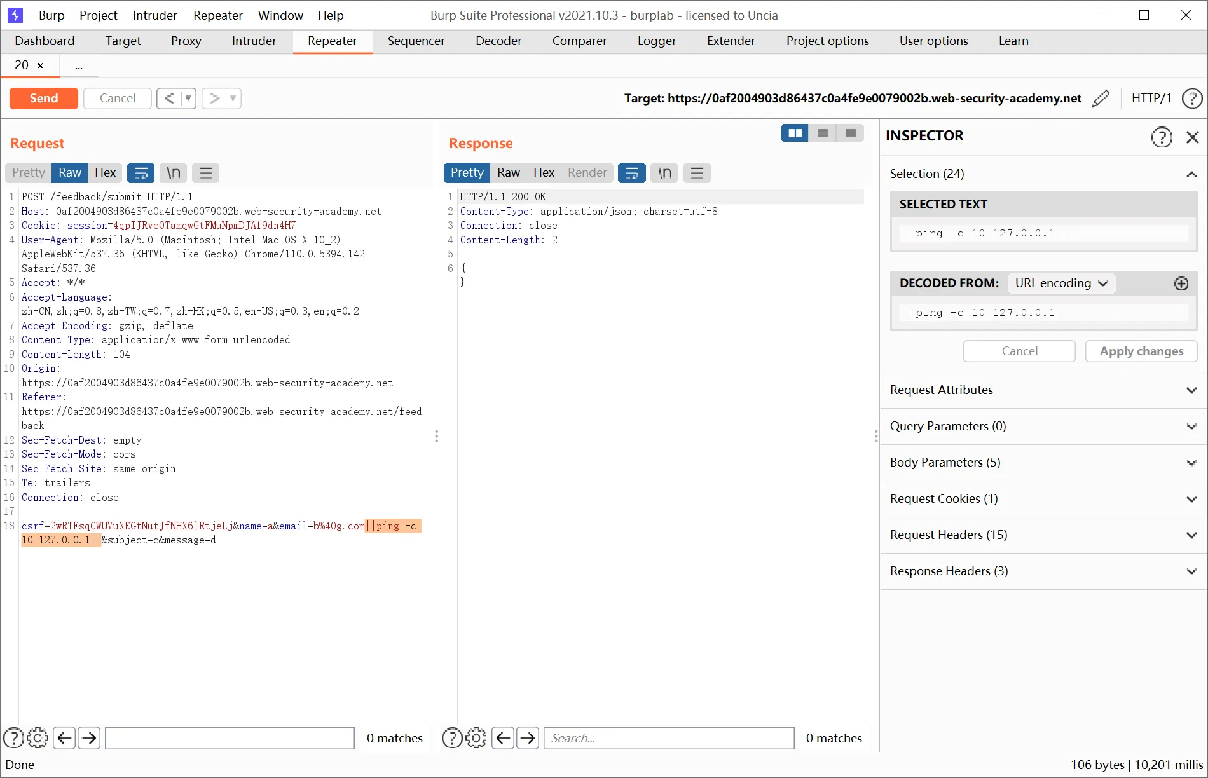Open Repeater help question mark icon
The image size is (1208, 778).
(1192, 99)
